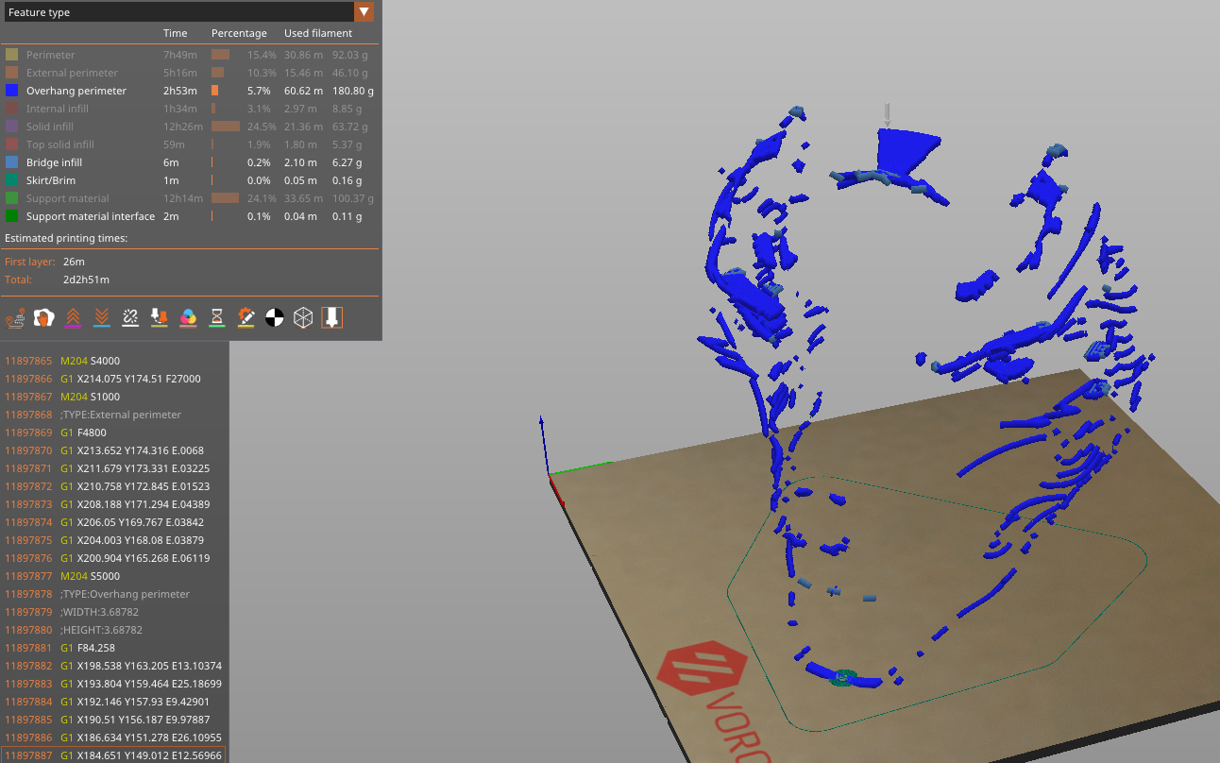Screen dimensions: 1220x763
Task: Show seams in the G-code preview
Action: [130, 317]
